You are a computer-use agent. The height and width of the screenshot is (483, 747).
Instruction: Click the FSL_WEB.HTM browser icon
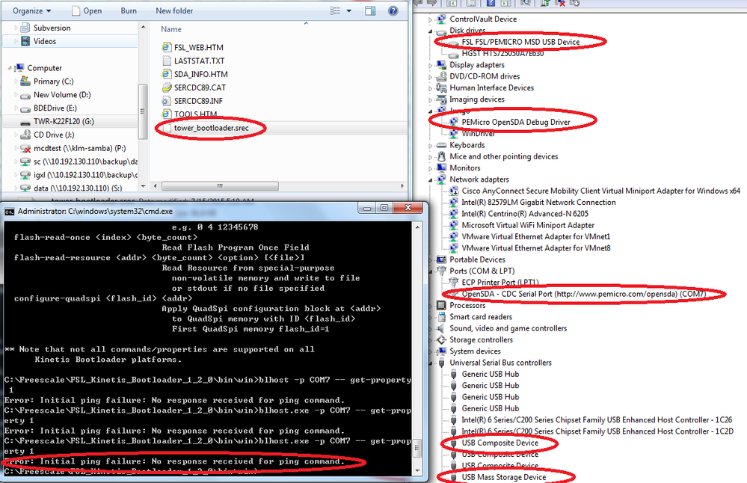coord(166,47)
